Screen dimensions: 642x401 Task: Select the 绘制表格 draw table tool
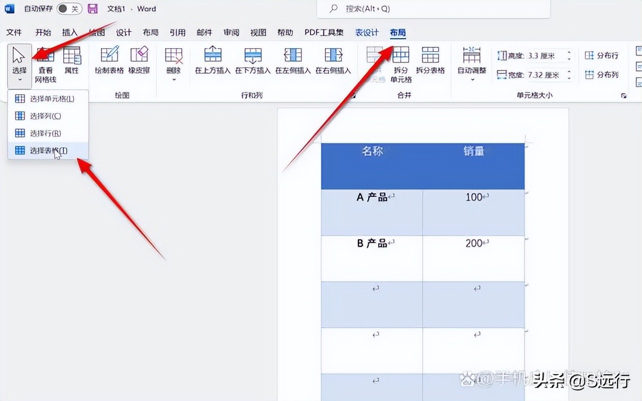click(109, 61)
